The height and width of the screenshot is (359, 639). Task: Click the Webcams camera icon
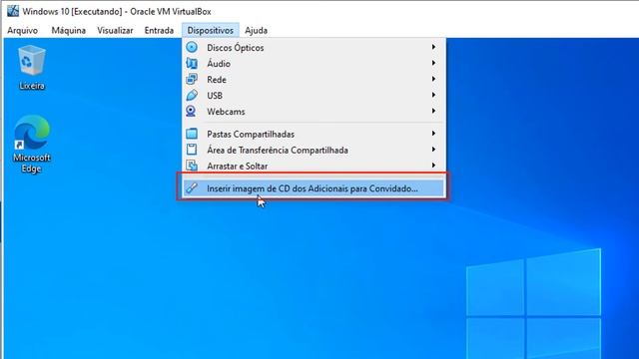(x=191, y=111)
